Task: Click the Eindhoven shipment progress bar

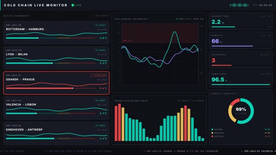Action: tap(51, 139)
